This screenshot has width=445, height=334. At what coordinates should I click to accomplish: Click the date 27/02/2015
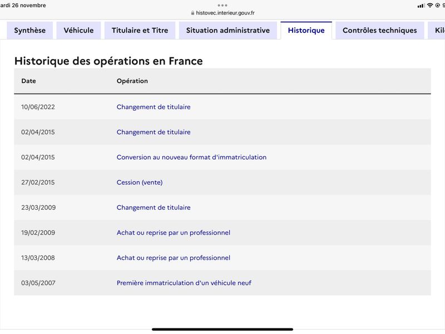(38, 183)
